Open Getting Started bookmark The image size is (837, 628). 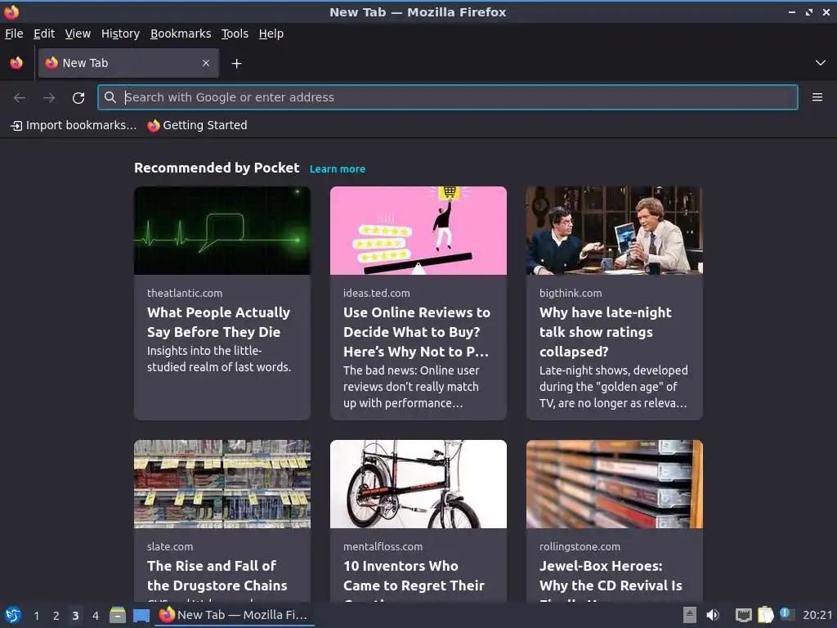[198, 125]
